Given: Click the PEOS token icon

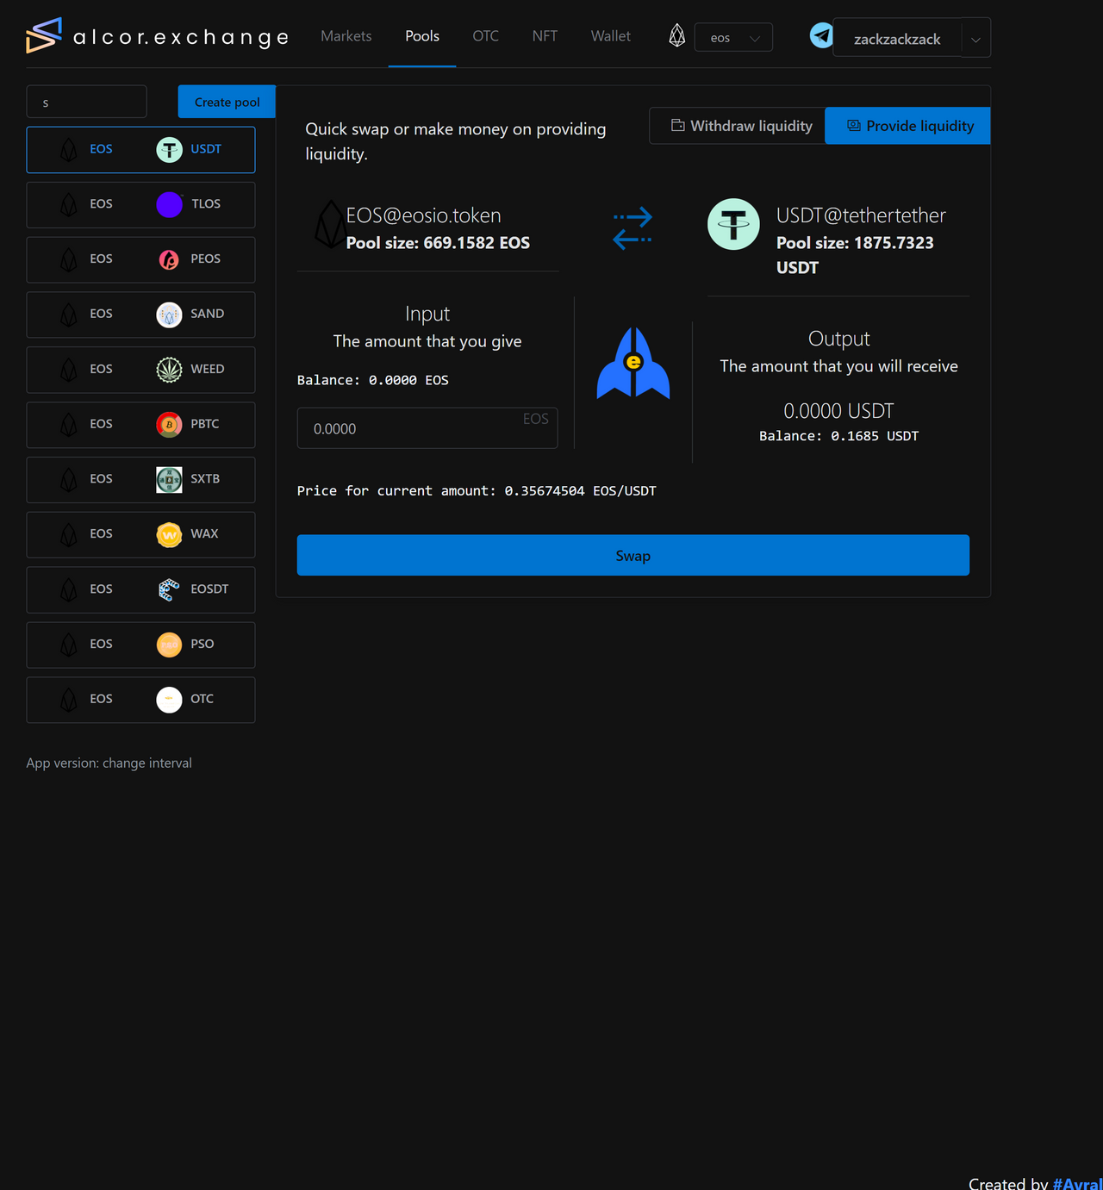Looking at the screenshot, I should click(169, 259).
